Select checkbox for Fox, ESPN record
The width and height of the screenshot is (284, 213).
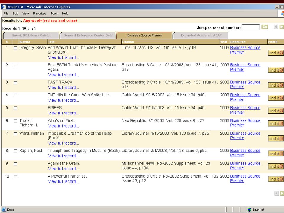click(x=15, y=65)
